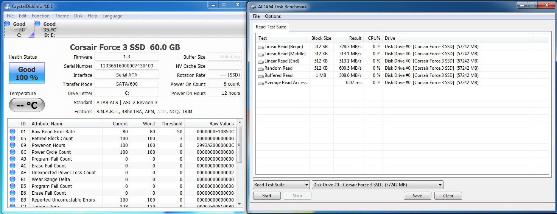This screenshot has height=214, width=557.
Task: Click the AIDA64 Disk Benchmark title bar icon
Action: [253, 6]
